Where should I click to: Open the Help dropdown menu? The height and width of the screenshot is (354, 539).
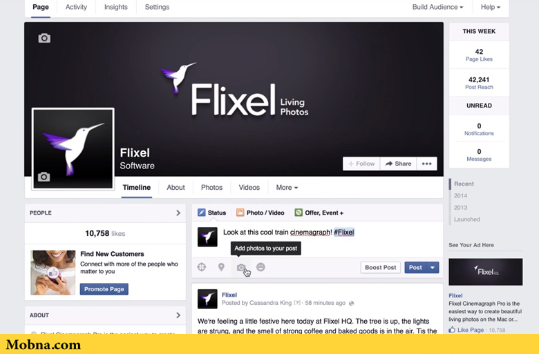coord(490,7)
